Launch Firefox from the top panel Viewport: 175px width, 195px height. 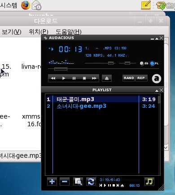pos(26,5)
